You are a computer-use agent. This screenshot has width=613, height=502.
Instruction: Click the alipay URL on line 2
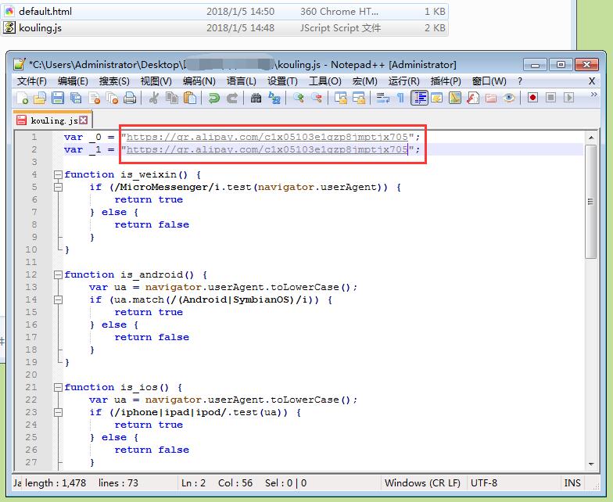[x=267, y=149]
